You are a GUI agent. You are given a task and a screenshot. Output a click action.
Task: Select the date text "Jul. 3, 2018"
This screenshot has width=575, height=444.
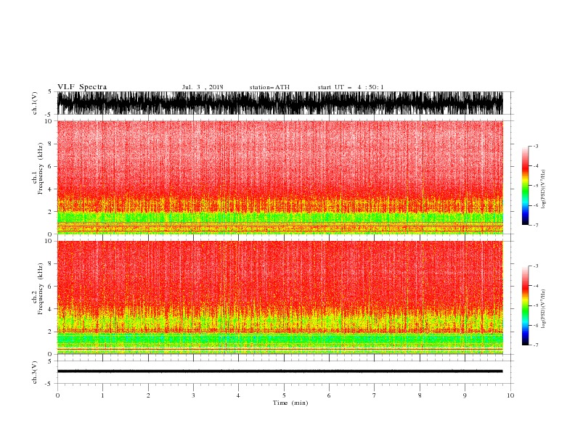point(203,87)
